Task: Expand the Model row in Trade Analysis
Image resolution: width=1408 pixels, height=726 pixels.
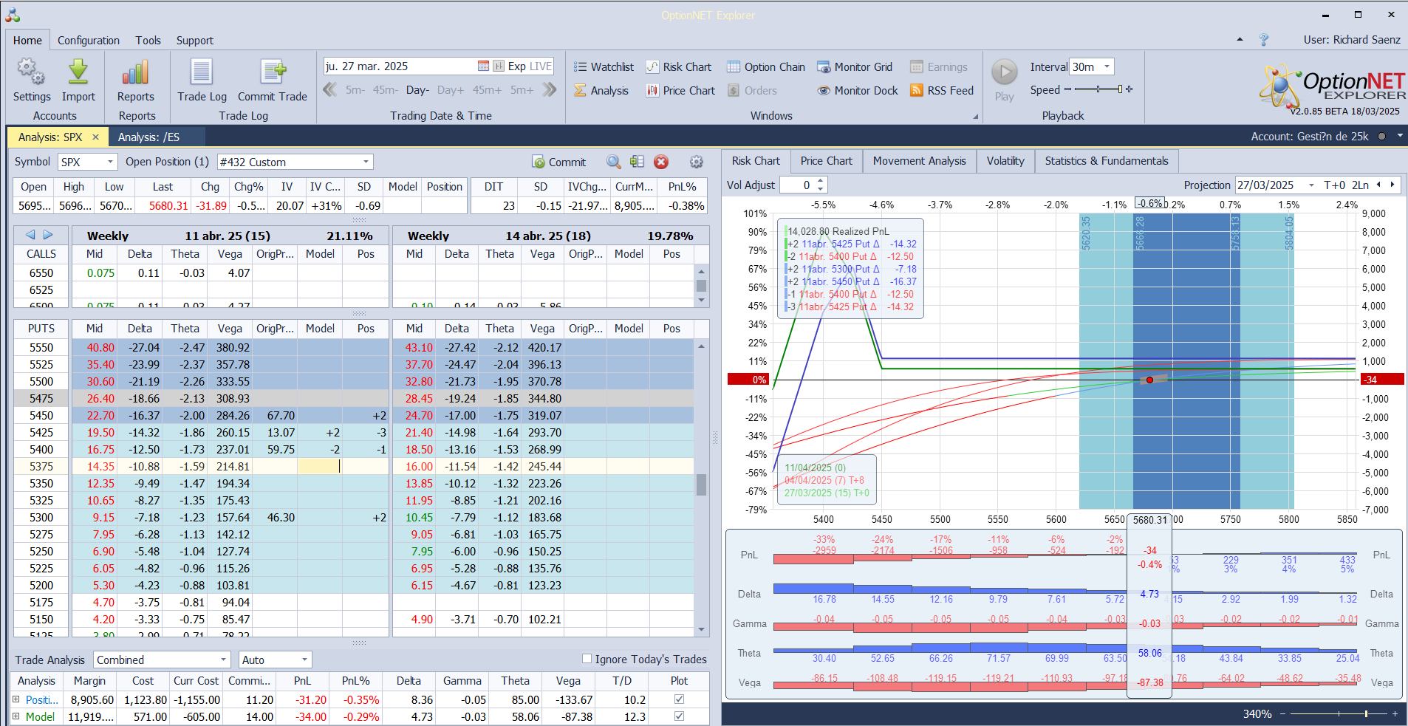Action: pos(16,716)
